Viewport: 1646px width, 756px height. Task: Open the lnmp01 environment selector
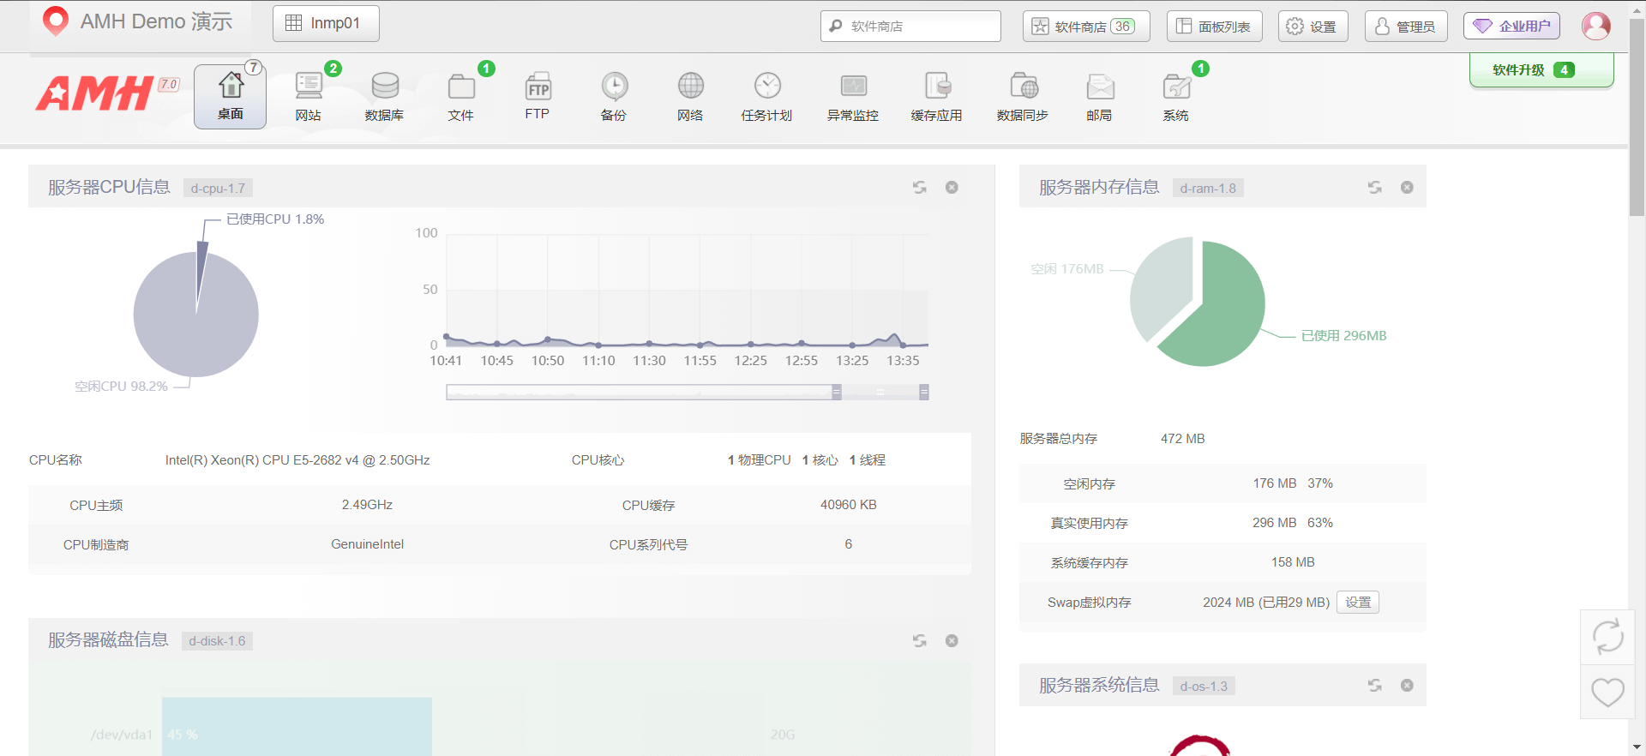coord(326,23)
